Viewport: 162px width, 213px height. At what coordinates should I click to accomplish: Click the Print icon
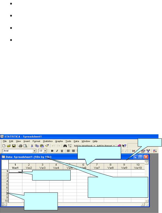pyautogui.click(x=20, y=146)
